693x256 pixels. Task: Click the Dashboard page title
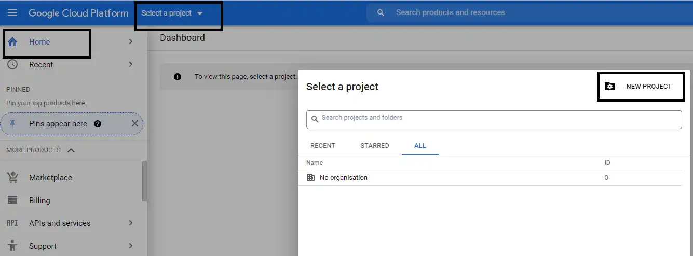click(x=182, y=38)
